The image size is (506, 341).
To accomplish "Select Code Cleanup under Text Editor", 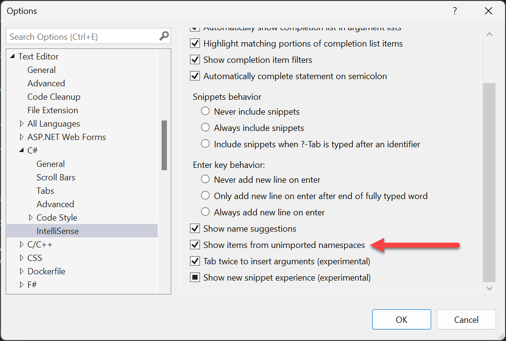I will (54, 97).
